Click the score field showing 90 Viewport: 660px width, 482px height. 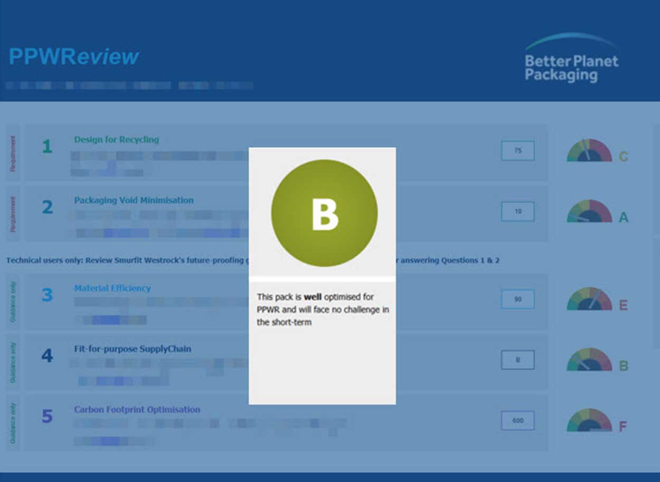(x=517, y=300)
